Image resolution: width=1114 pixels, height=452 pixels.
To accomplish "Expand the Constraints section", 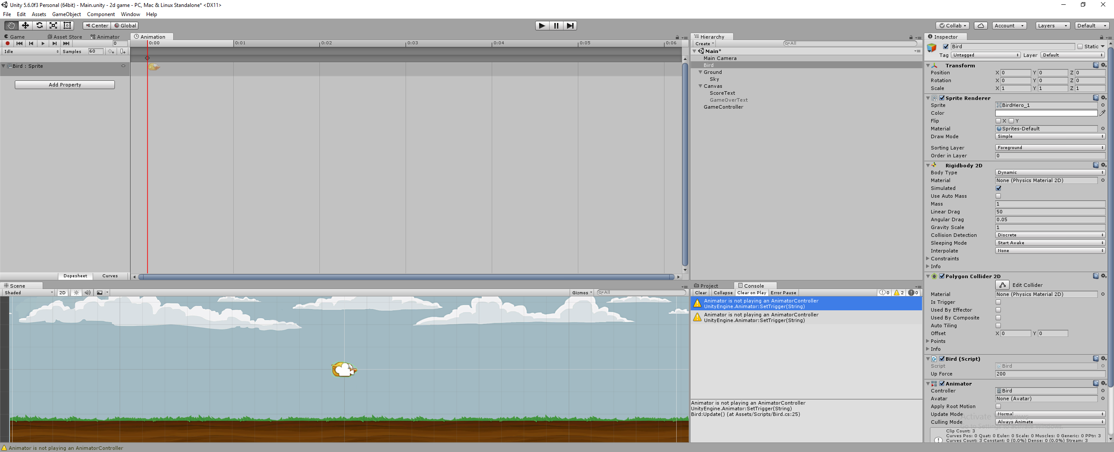I will click(928, 259).
